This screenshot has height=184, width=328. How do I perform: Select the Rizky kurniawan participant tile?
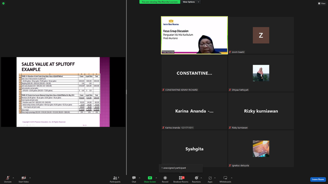[261, 111]
